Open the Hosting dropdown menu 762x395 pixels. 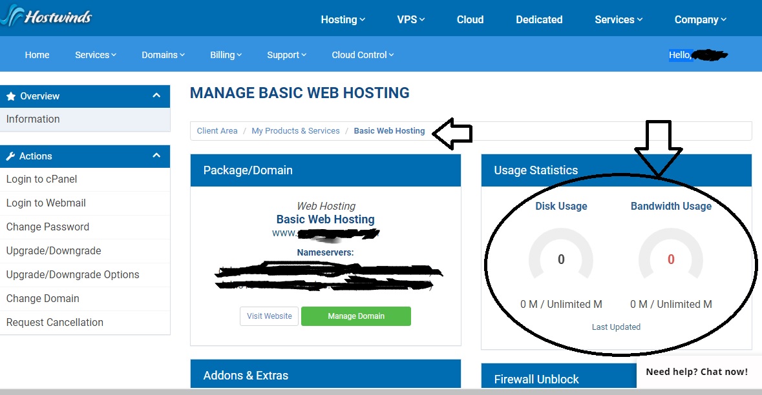point(343,19)
